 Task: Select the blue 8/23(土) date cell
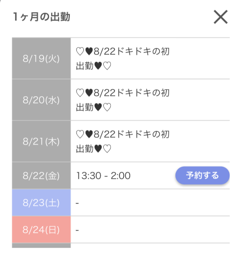coord(41,203)
